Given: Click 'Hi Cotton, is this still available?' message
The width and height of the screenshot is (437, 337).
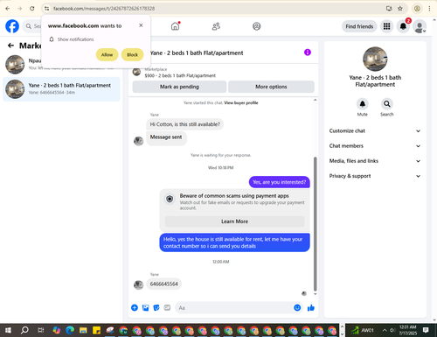Looking at the screenshot, I should (x=184, y=124).
